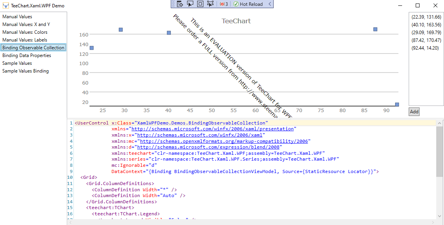Activate the Select Element debug tool
This screenshot has height=225, width=444.
click(190, 4)
